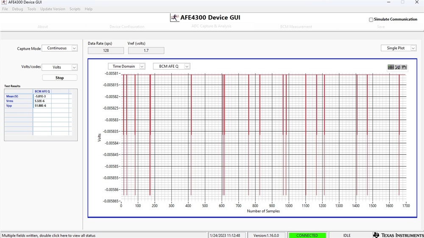Click the Volts y-axis label
Image resolution: width=424 pixels, height=238 pixels.
pyautogui.click(x=99, y=138)
